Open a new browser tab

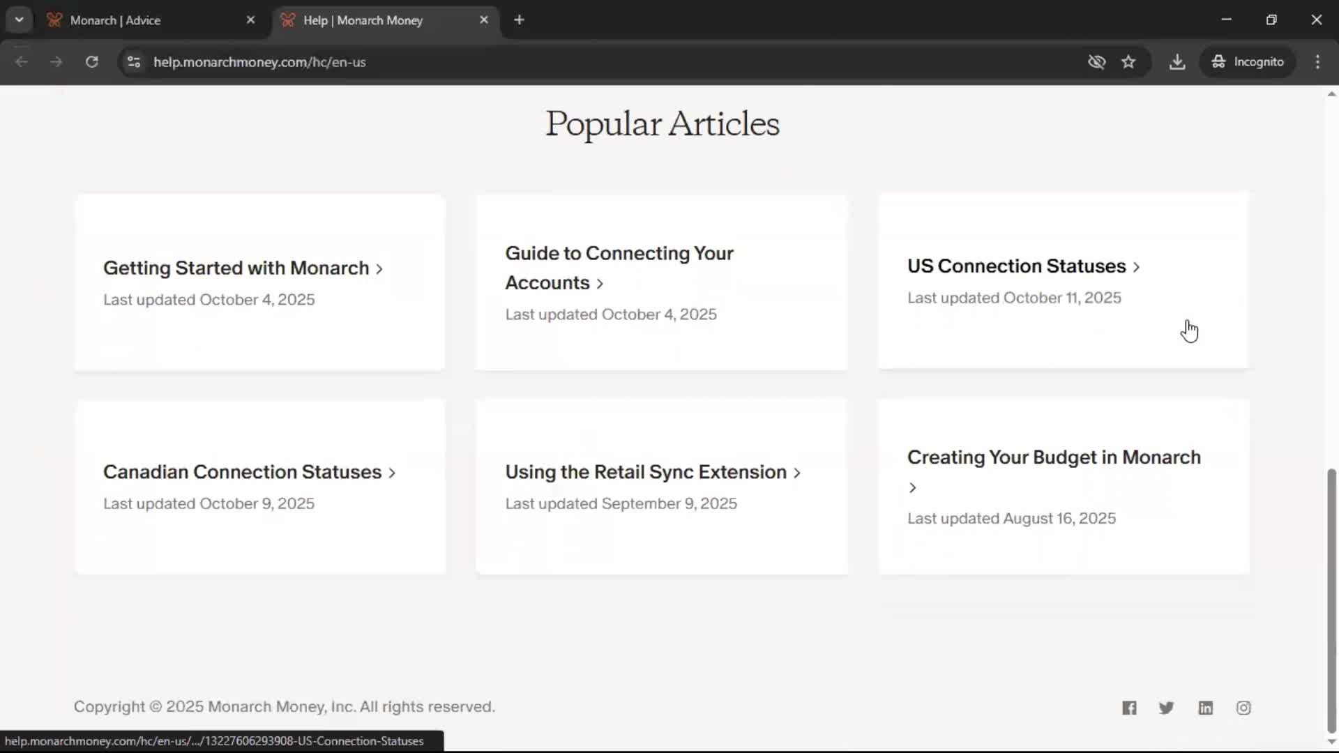tap(519, 20)
